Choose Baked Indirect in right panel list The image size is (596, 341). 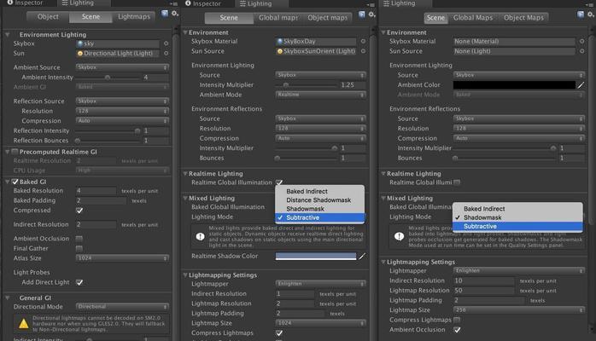[517, 209]
